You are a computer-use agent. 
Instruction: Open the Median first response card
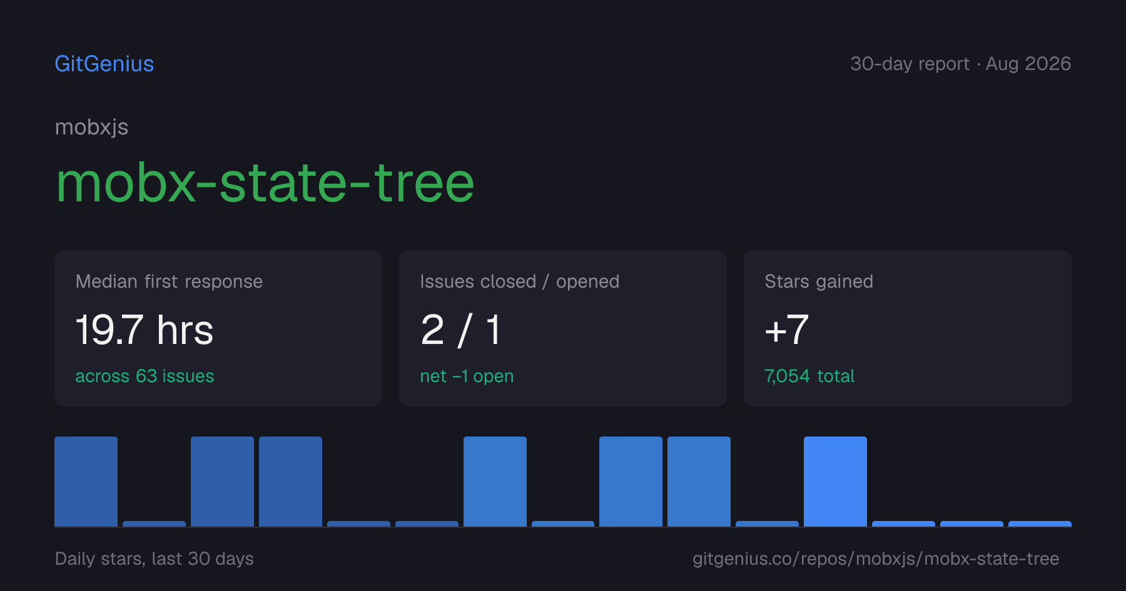click(218, 328)
